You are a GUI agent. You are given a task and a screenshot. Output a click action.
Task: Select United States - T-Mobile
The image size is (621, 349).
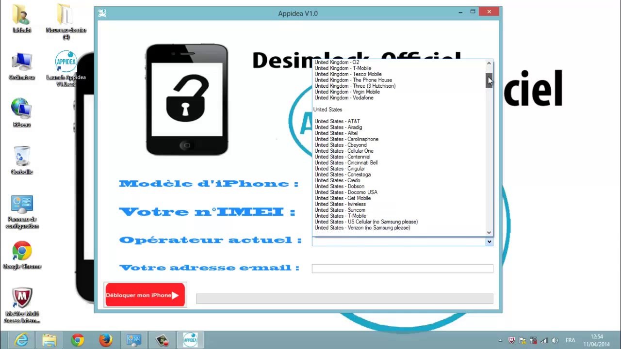(x=341, y=216)
